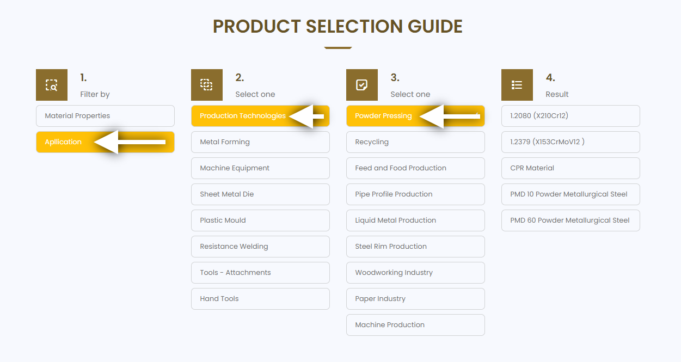Image resolution: width=681 pixels, height=362 pixels.
Task: Choose the Plastic Mould category
Action: [260, 220]
